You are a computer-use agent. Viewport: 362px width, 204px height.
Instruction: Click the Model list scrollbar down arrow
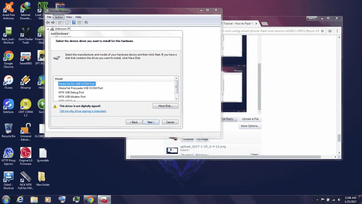(176, 99)
